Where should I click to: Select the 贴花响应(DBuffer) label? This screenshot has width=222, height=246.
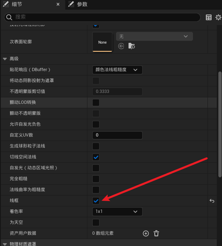click(30, 69)
